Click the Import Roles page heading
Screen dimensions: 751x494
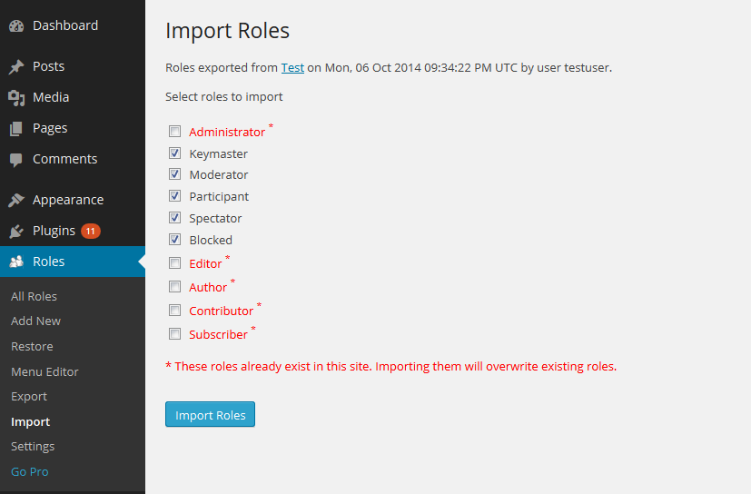(228, 31)
